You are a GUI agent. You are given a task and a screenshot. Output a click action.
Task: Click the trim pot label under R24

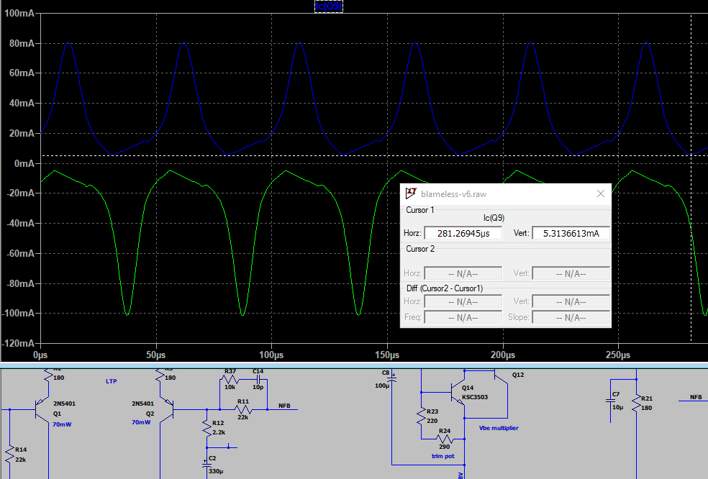(x=443, y=456)
